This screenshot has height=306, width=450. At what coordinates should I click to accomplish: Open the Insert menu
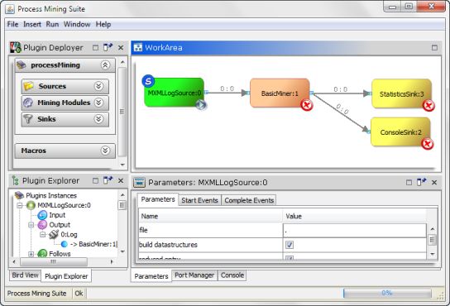click(x=32, y=25)
